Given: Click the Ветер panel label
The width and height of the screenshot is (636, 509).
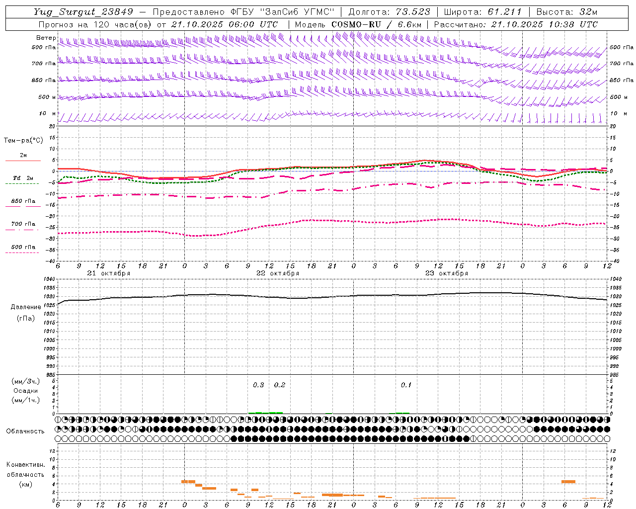Looking at the screenshot, I should pos(46,38).
